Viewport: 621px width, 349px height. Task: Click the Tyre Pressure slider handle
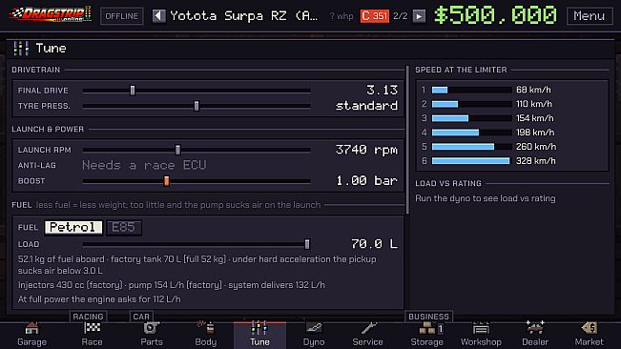tap(197, 106)
